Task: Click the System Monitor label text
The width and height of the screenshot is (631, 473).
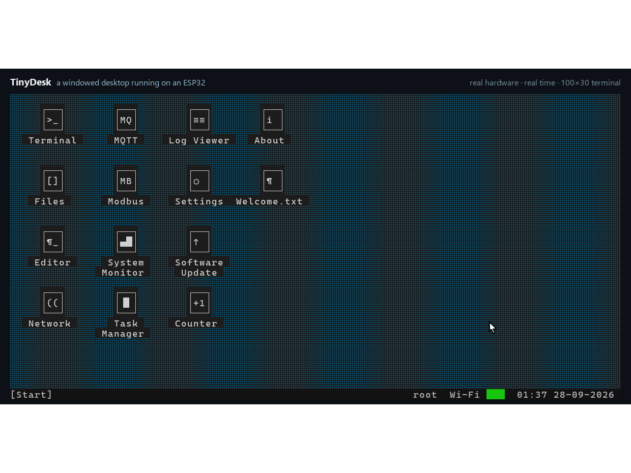Action: pos(123,268)
